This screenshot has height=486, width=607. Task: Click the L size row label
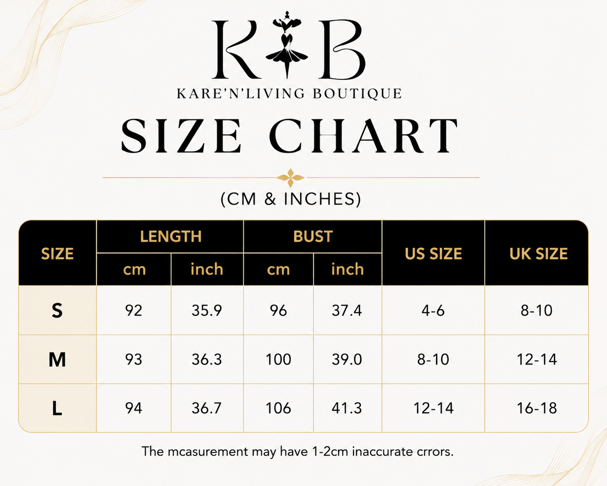pyautogui.click(x=57, y=408)
